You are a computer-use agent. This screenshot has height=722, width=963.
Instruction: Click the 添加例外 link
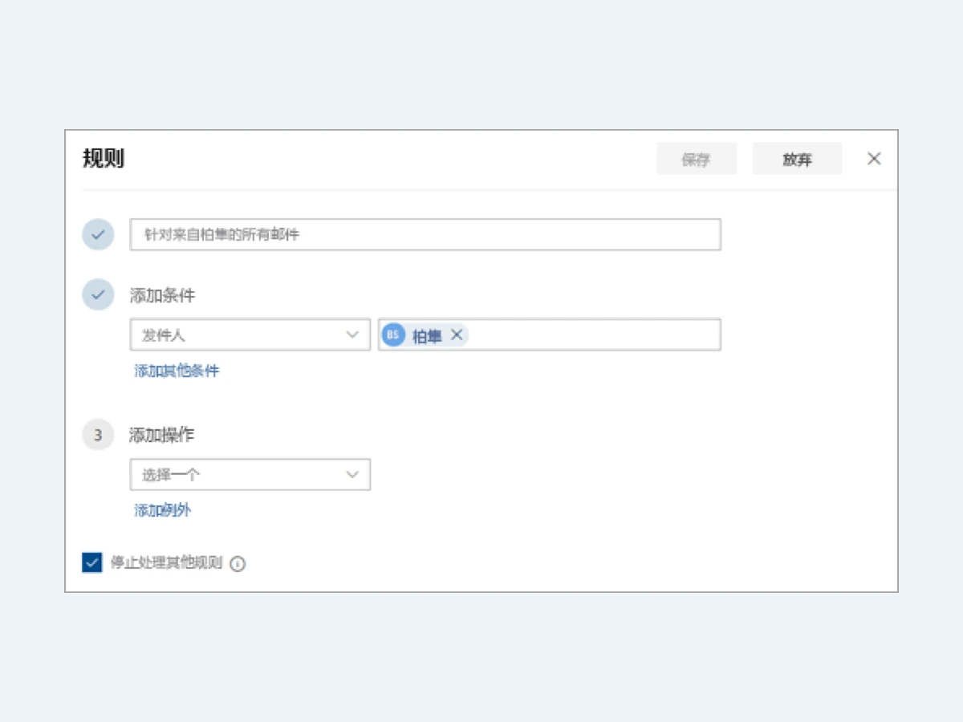point(162,510)
